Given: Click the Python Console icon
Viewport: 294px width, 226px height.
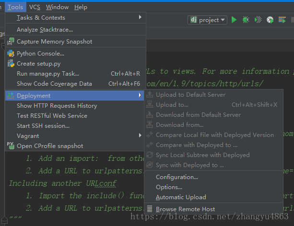Looking at the screenshot, I should (x=11, y=54).
